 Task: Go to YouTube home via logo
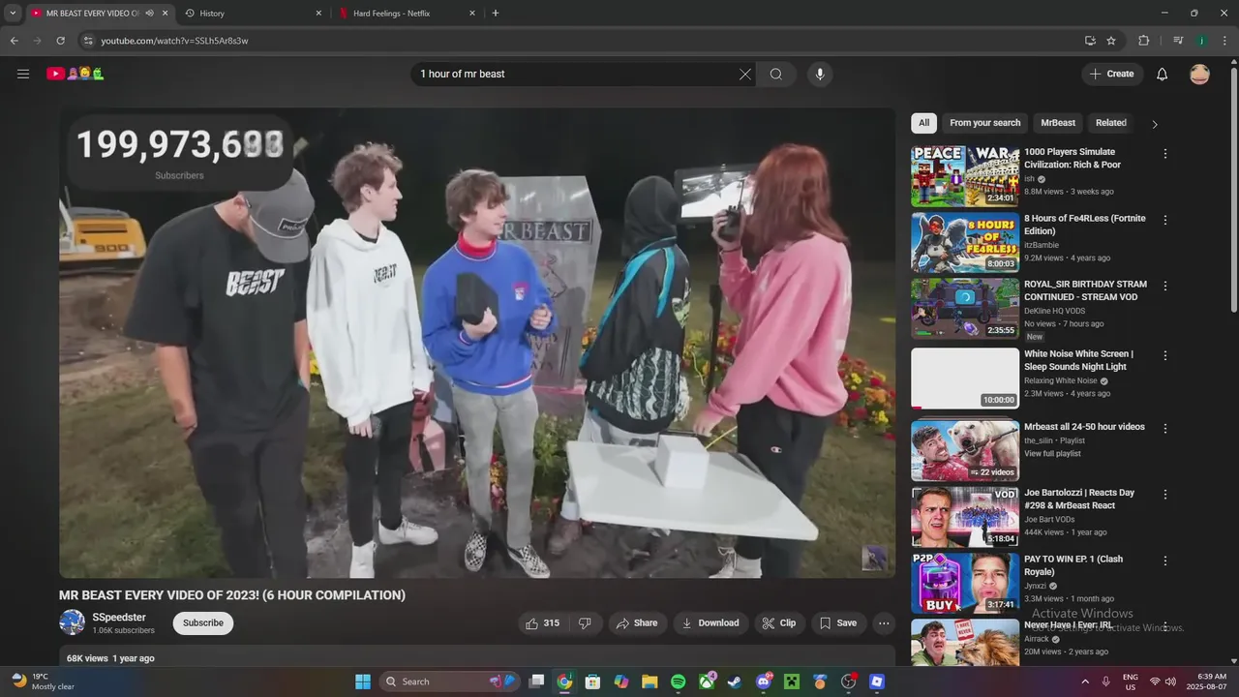pyautogui.click(x=75, y=74)
